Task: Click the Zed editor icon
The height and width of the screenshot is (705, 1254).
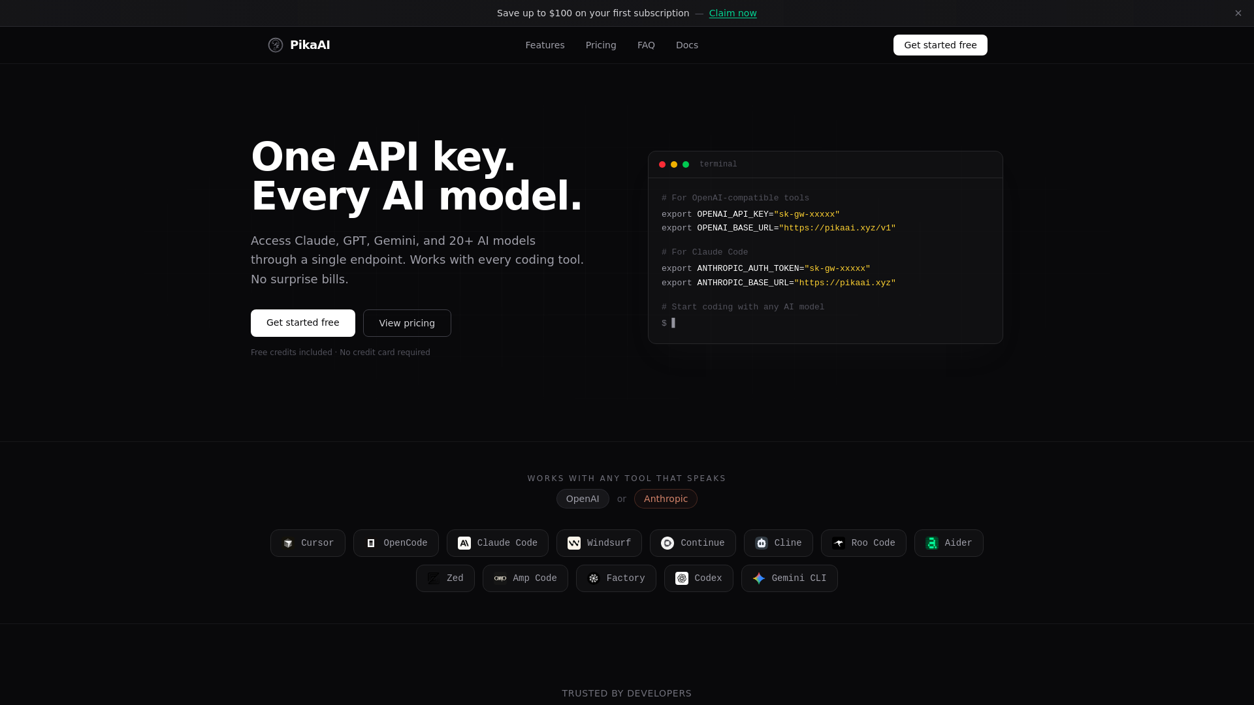Action: pos(434,578)
